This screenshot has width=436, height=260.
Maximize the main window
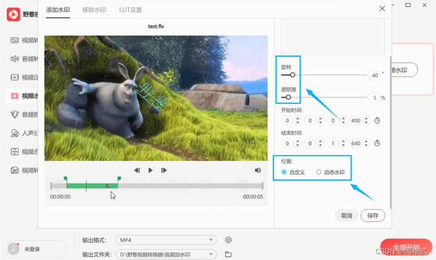408,5
